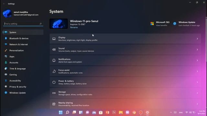This screenshot has height=116, width=207.
Task: Open the Mail app from taskbar
Action: [x=94, y=112]
